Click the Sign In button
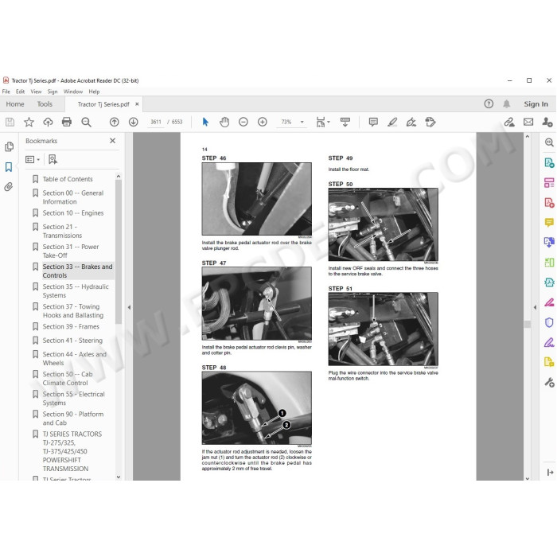557x557 pixels. (536, 104)
